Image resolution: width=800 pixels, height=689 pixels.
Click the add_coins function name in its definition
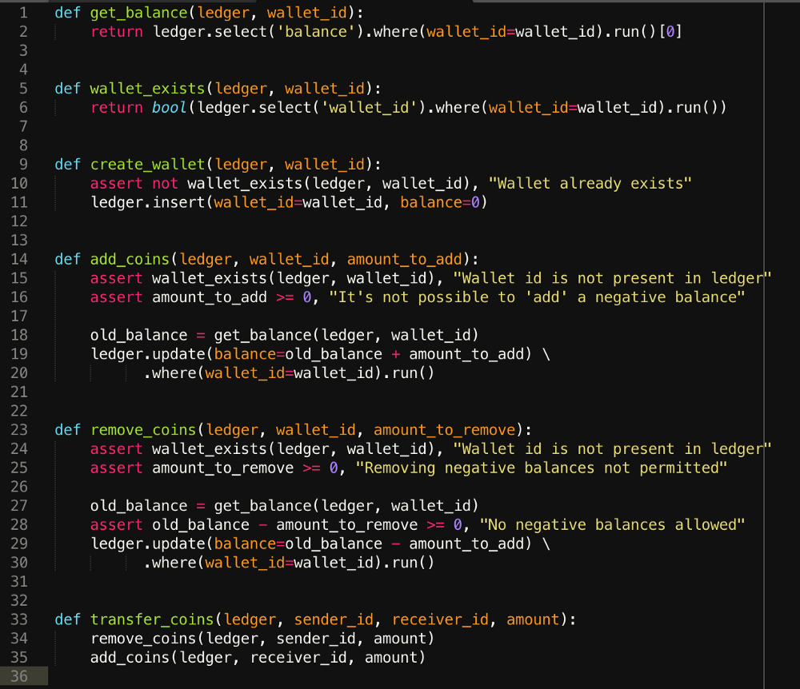coord(130,260)
